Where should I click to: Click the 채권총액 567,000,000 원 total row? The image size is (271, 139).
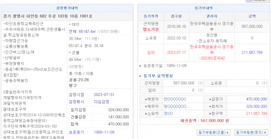pyautogui.click(x=204, y=120)
